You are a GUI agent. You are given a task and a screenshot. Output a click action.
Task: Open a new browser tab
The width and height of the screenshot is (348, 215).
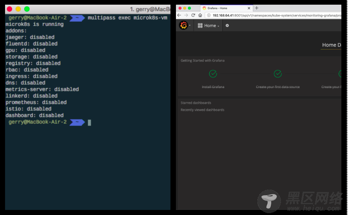click(x=257, y=8)
